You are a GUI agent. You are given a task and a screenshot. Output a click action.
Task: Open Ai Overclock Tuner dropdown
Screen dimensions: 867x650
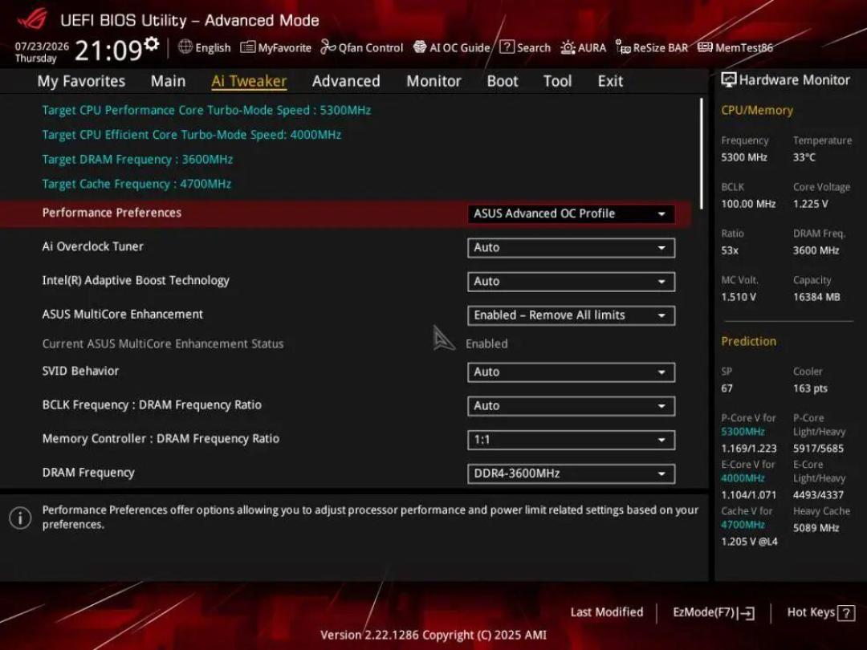pyautogui.click(x=571, y=248)
